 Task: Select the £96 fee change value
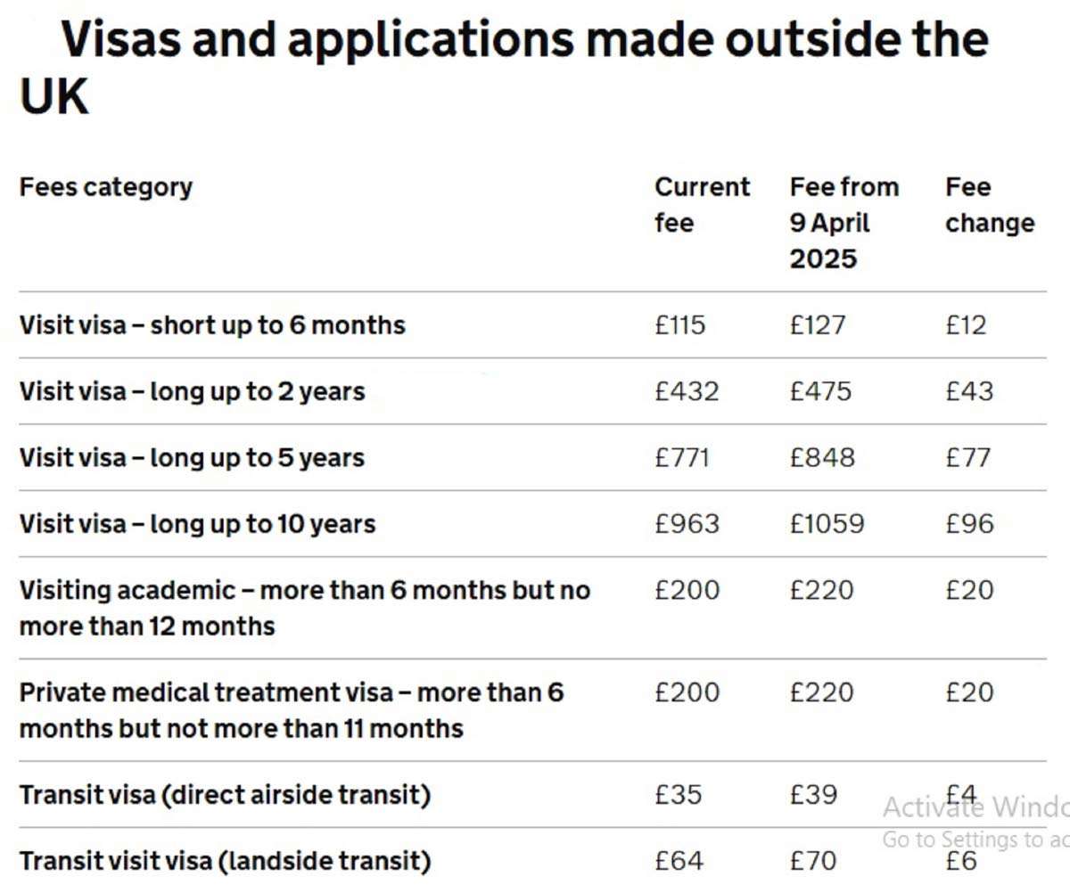pos(969,524)
